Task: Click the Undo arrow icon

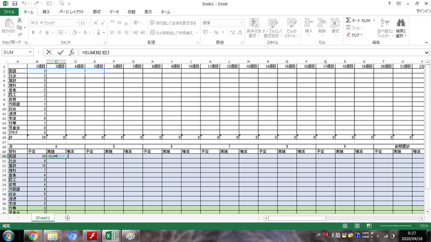Action: [x=24, y=4]
